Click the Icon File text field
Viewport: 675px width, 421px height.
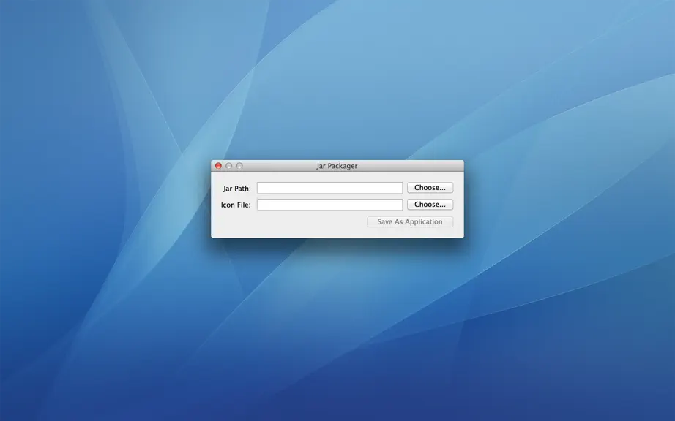(x=329, y=205)
